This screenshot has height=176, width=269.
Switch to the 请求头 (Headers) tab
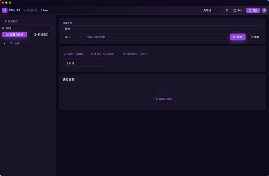click(103, 54)
